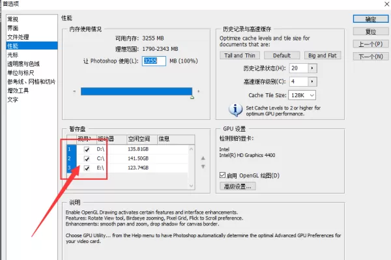Choose the Tall and Thin cache preset

[x=240, y=55]
